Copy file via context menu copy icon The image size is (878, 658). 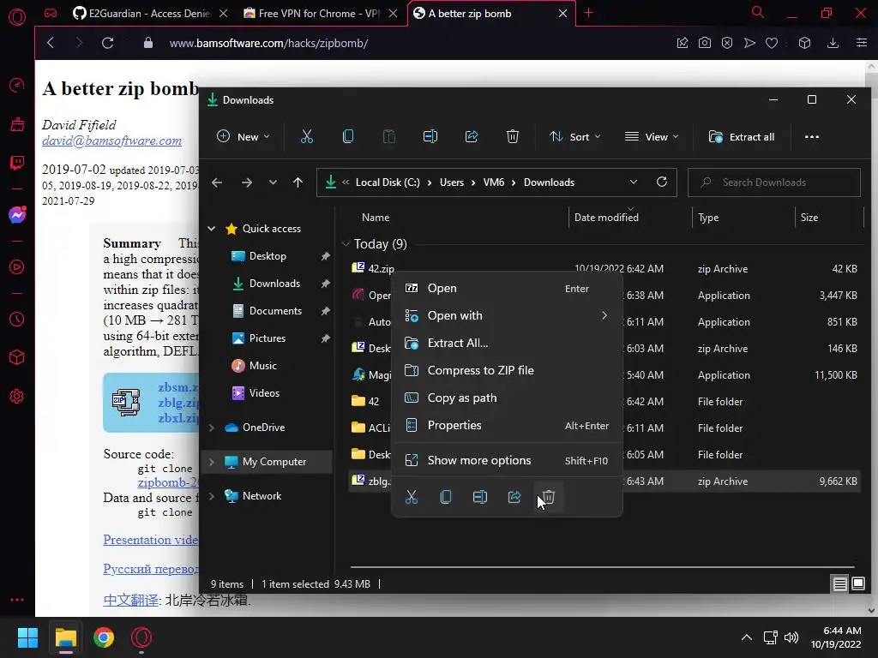point(446,497)
